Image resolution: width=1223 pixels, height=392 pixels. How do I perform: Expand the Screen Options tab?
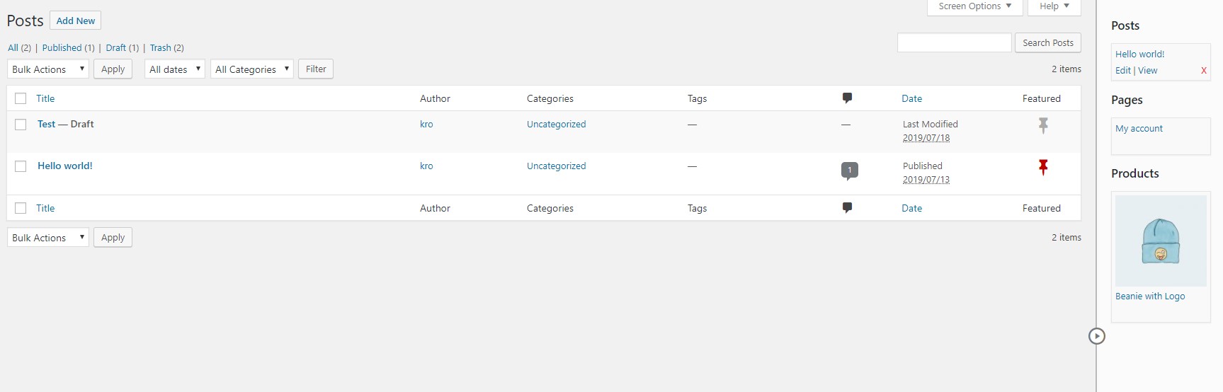click(x=974, y=6)
